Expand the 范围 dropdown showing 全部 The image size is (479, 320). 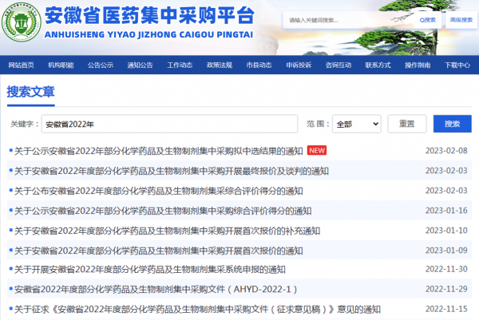pos(355,124)
